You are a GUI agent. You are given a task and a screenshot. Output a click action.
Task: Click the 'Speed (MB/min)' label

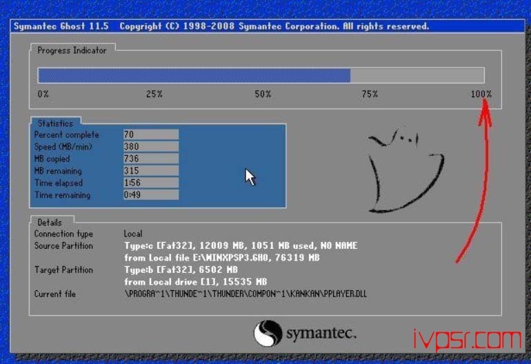point(63,147)
